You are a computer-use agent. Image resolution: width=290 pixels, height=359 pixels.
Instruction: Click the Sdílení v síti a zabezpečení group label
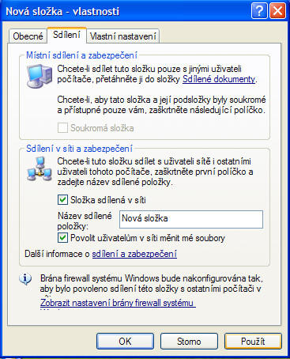pos(79,149)
